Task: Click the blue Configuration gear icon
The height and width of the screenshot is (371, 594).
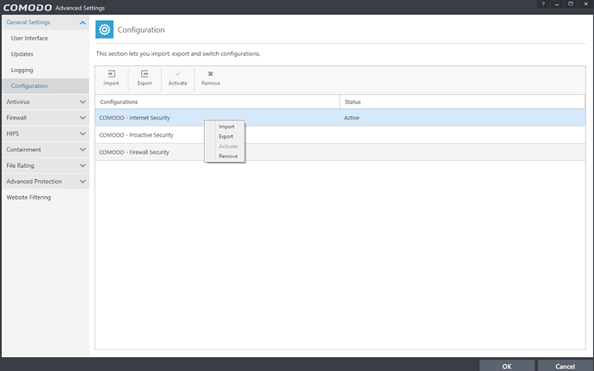Action: (104, 29)
